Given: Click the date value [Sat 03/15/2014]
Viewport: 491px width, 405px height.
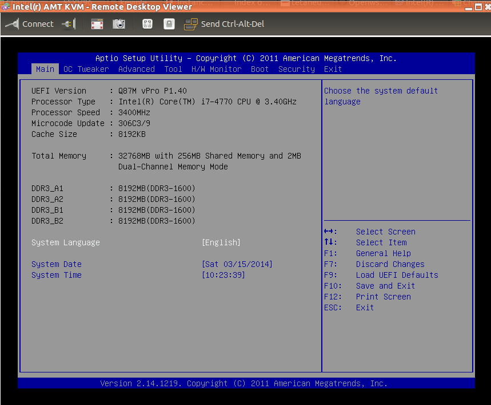Looking at the screenshot, I should [237, 264].
